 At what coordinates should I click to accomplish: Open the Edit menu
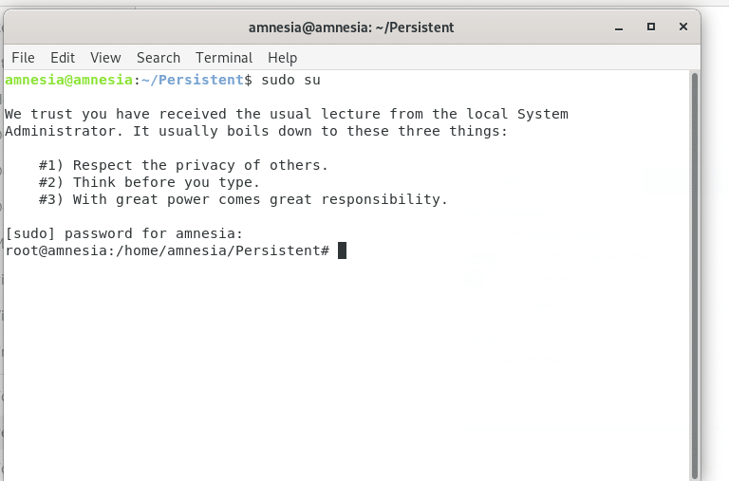(x=63, y=58)
